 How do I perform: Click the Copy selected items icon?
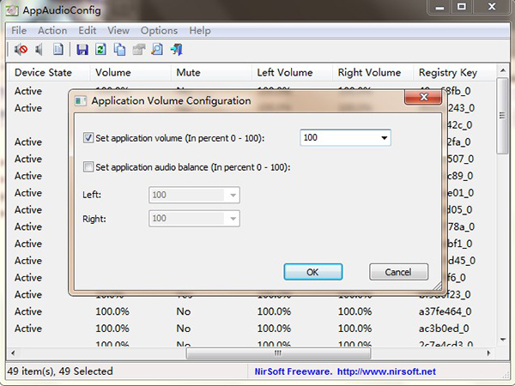click(x=119, y=50)
